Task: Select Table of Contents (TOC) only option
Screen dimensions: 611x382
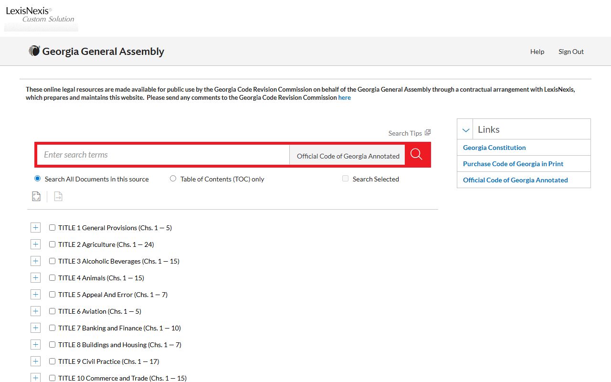Action: [x=173, y=179]
